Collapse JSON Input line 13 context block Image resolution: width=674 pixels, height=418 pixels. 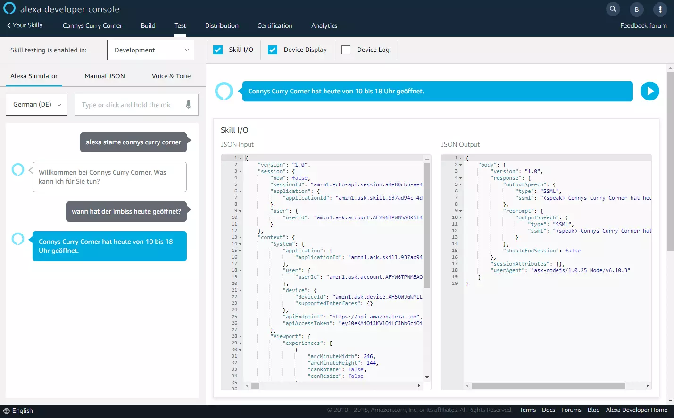coord(240,238)
